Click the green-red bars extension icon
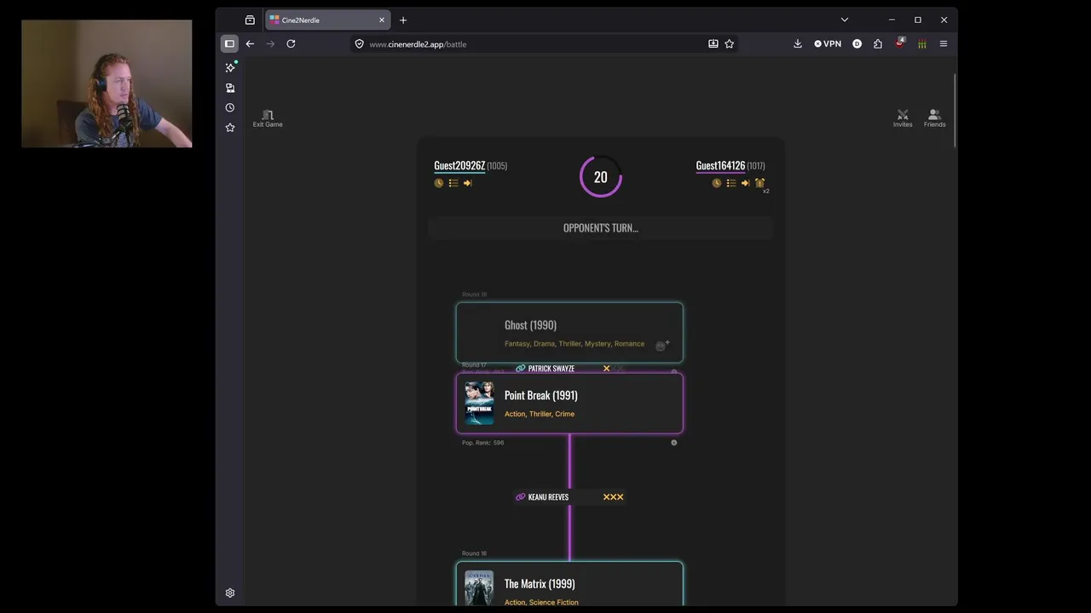Viewport: 1091px width, 613px height. tap(921, 43)
